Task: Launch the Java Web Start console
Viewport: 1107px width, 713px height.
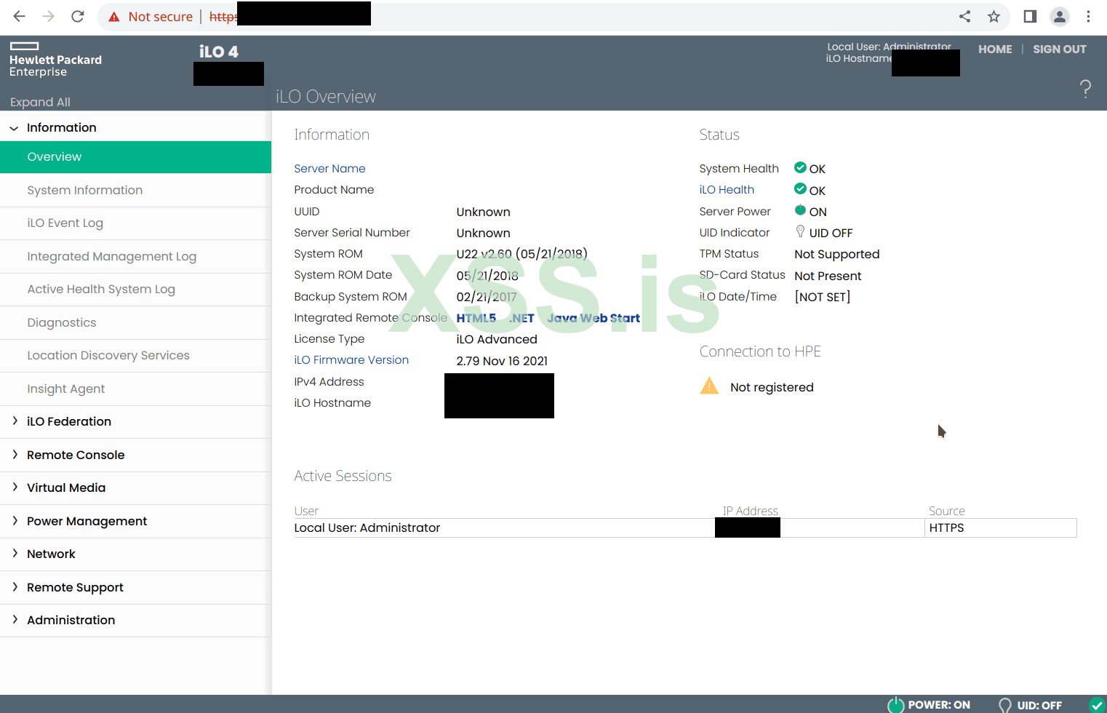Action: [594, 318]
